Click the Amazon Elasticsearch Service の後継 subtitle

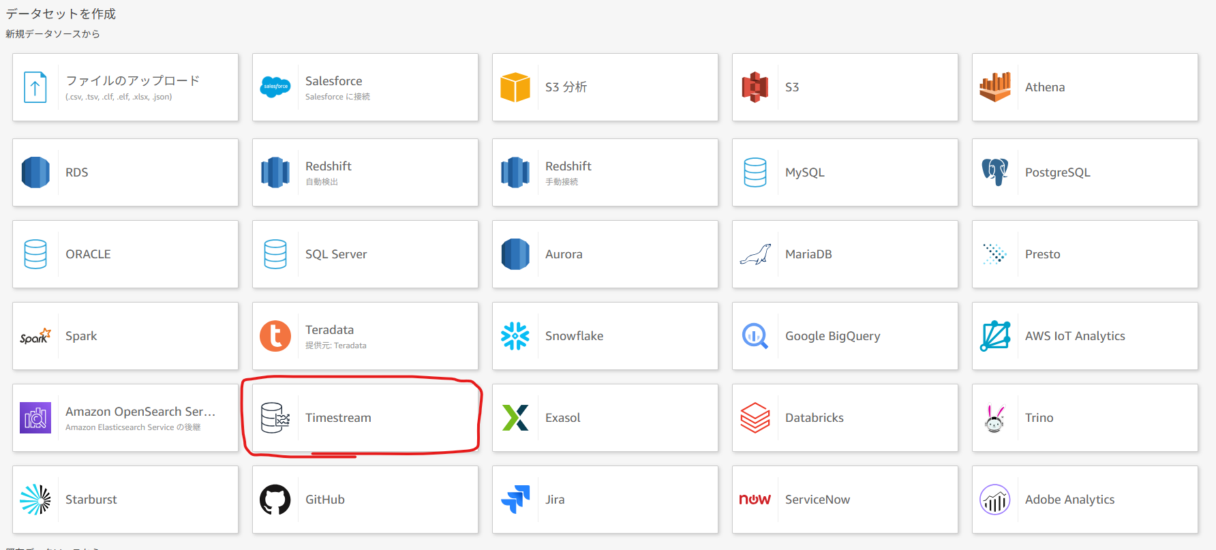tap(133, 427)
